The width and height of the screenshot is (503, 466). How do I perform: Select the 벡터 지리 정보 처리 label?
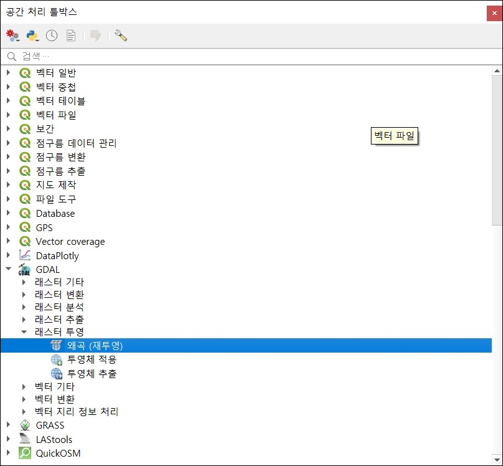pos(77,411)
